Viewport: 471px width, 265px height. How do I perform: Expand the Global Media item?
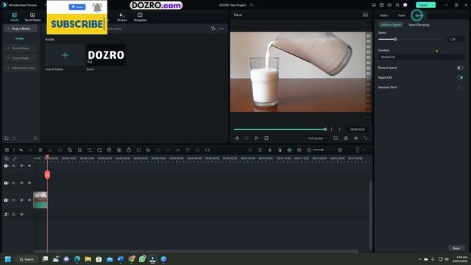pos(8,49)
